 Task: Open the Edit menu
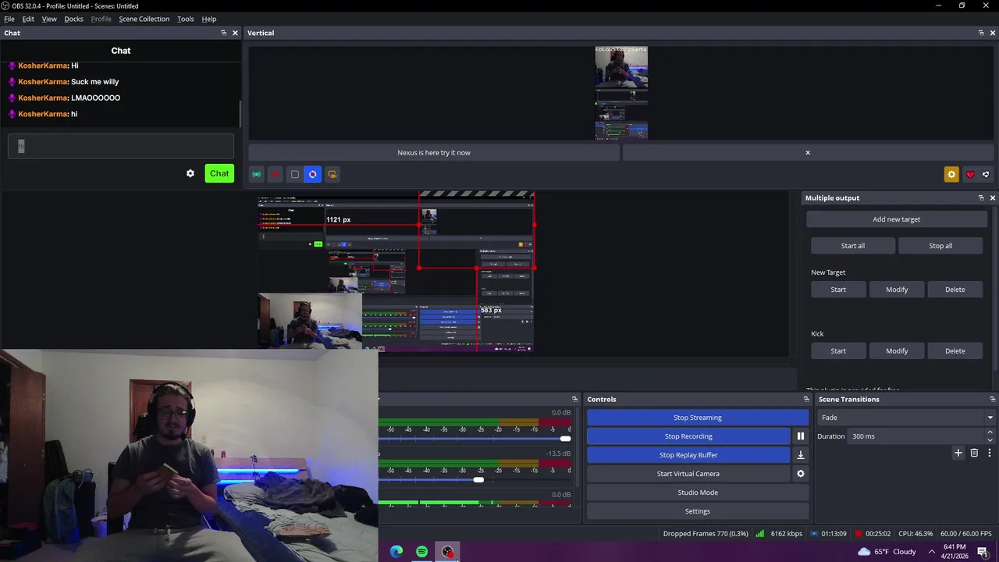point(28,19)
